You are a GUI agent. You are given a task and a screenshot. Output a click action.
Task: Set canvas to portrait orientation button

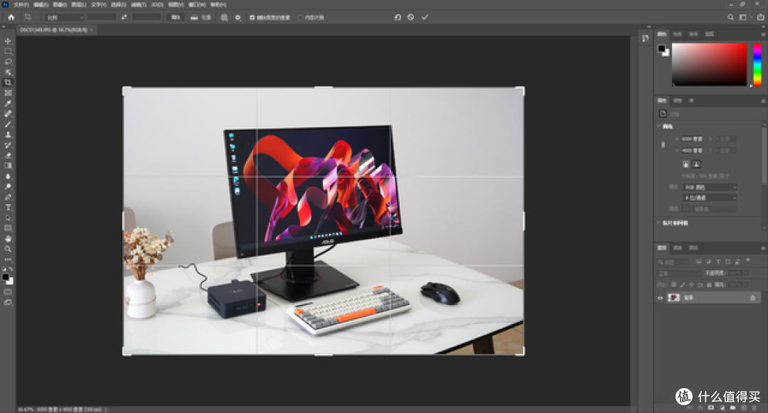pos(686,164)
